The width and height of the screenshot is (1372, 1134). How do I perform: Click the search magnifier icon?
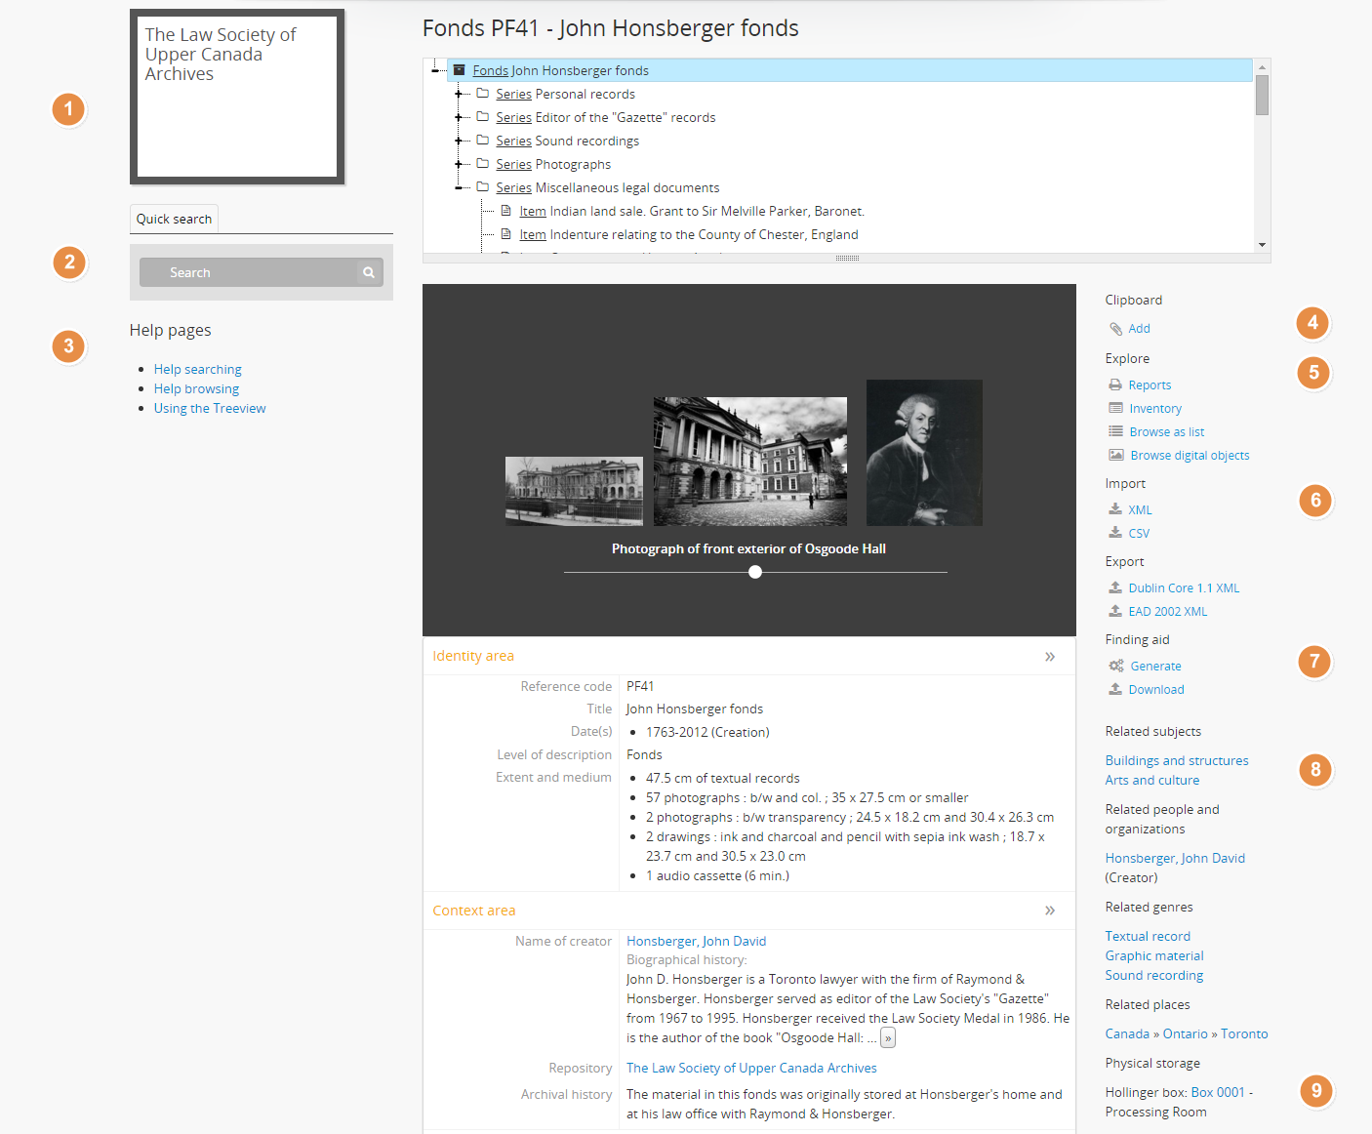coord(369,273)
